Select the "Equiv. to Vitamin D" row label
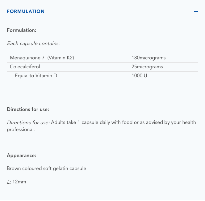The image size is (205, 201). point(36,76)
